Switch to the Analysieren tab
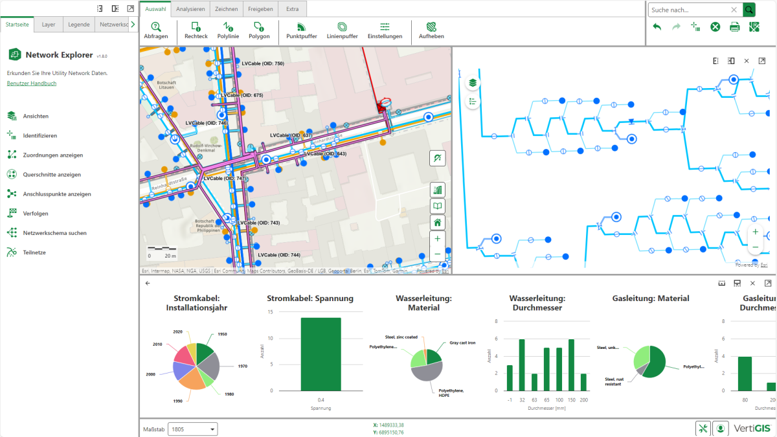Viewport: 777px width, 437px height. [x=191, y=9]
